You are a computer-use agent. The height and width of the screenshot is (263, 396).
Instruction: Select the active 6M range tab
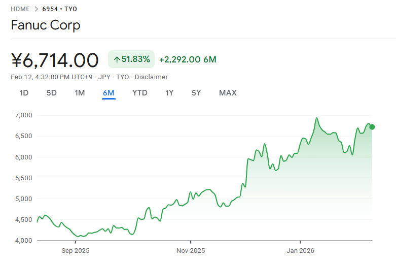[x=109, y=92]
